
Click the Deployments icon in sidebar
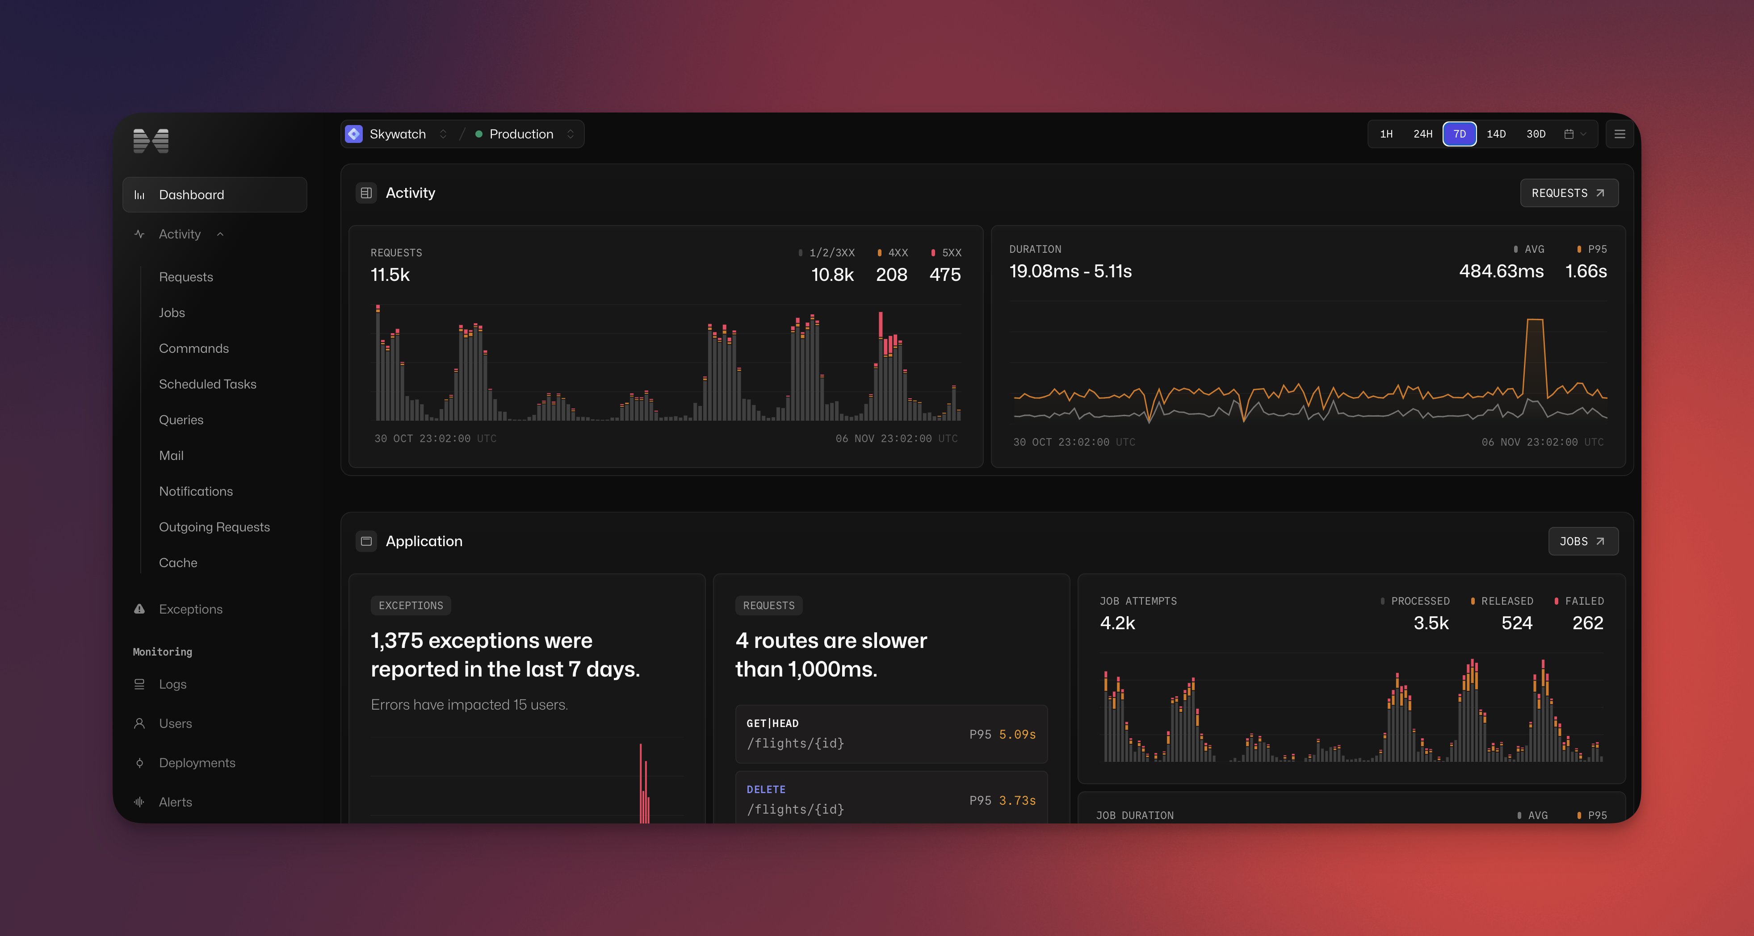coord(139,762)
